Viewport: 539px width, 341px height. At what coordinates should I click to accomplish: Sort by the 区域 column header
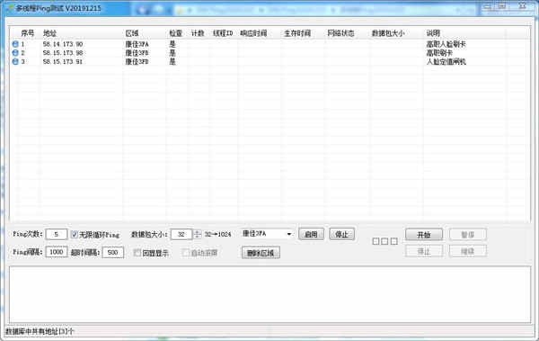pyautogui.click(x=132, y=33)
